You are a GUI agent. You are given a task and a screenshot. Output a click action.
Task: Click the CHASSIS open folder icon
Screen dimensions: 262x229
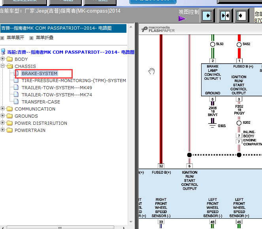[x=10, y=66]
